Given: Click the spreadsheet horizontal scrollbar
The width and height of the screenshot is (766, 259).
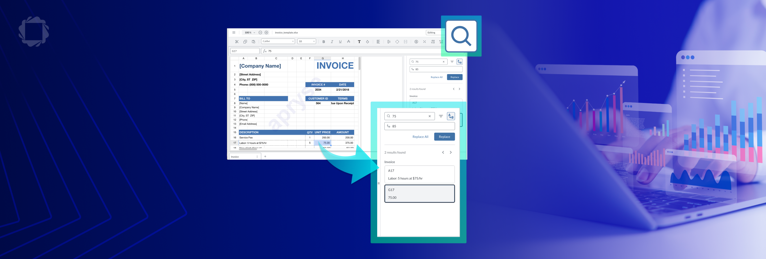Looking at the screenshot, I should click(248, 149).
